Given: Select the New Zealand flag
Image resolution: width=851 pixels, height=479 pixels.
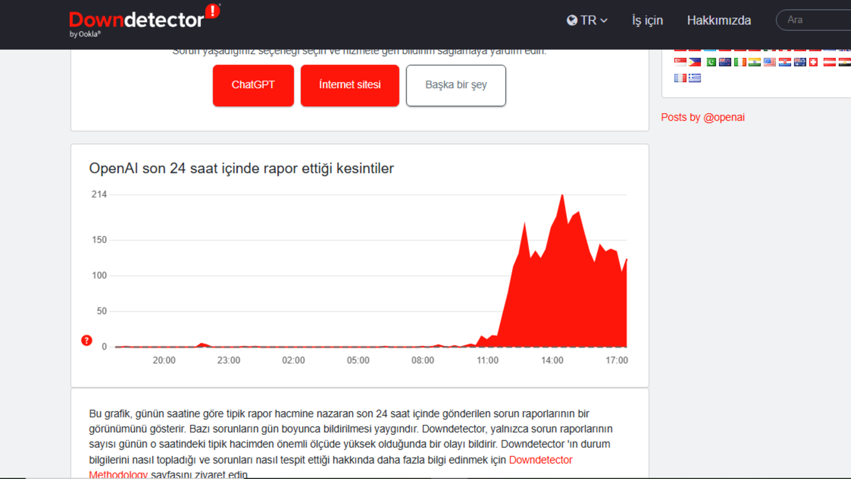Looking at the screenshot, I should pyautogui.click(x=725, y=62).
